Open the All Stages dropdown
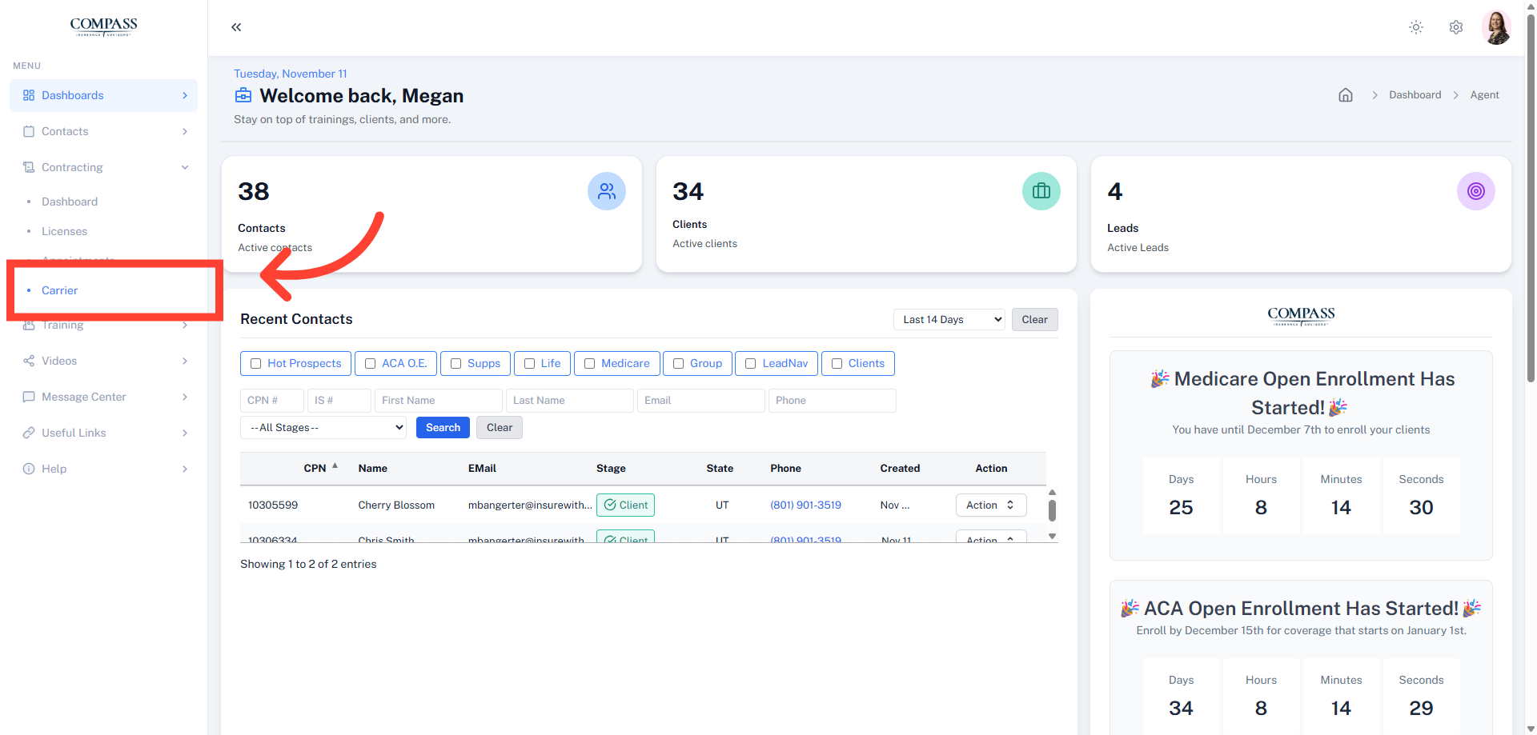The image size is (1537, 735). point(323,428)
